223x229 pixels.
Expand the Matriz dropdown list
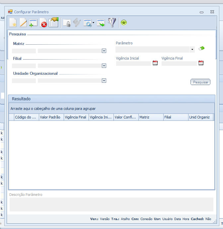click(104, 51)
